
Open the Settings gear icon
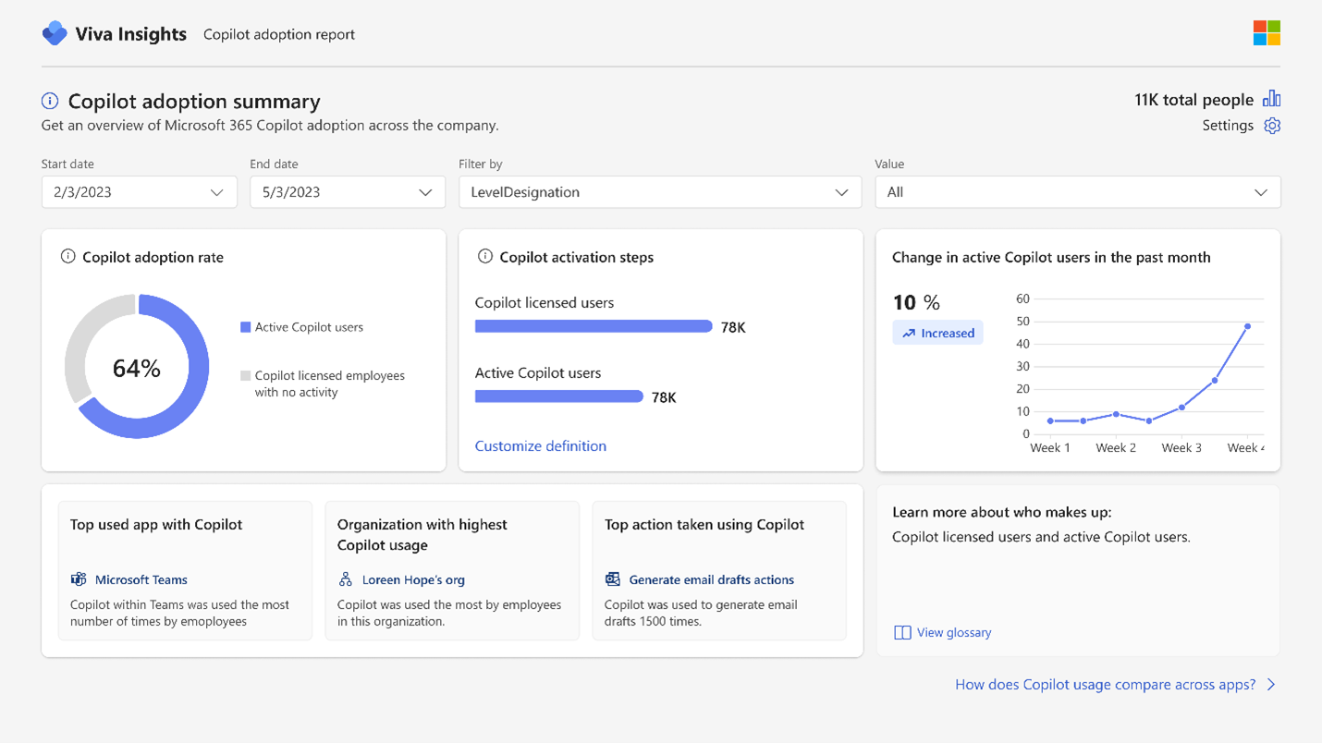click(x=1271, y=126)
